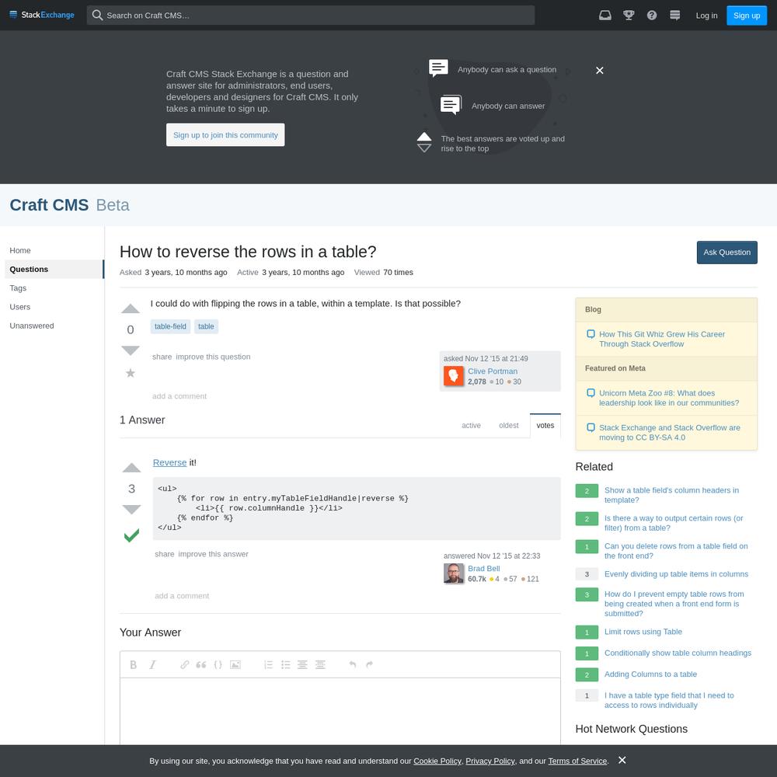Click the Sign up button
The height and width of the screenshot is (777, 777).
(x=746, y=16)
